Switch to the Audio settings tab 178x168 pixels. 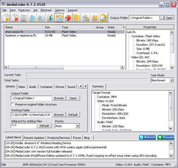point(33,87)
